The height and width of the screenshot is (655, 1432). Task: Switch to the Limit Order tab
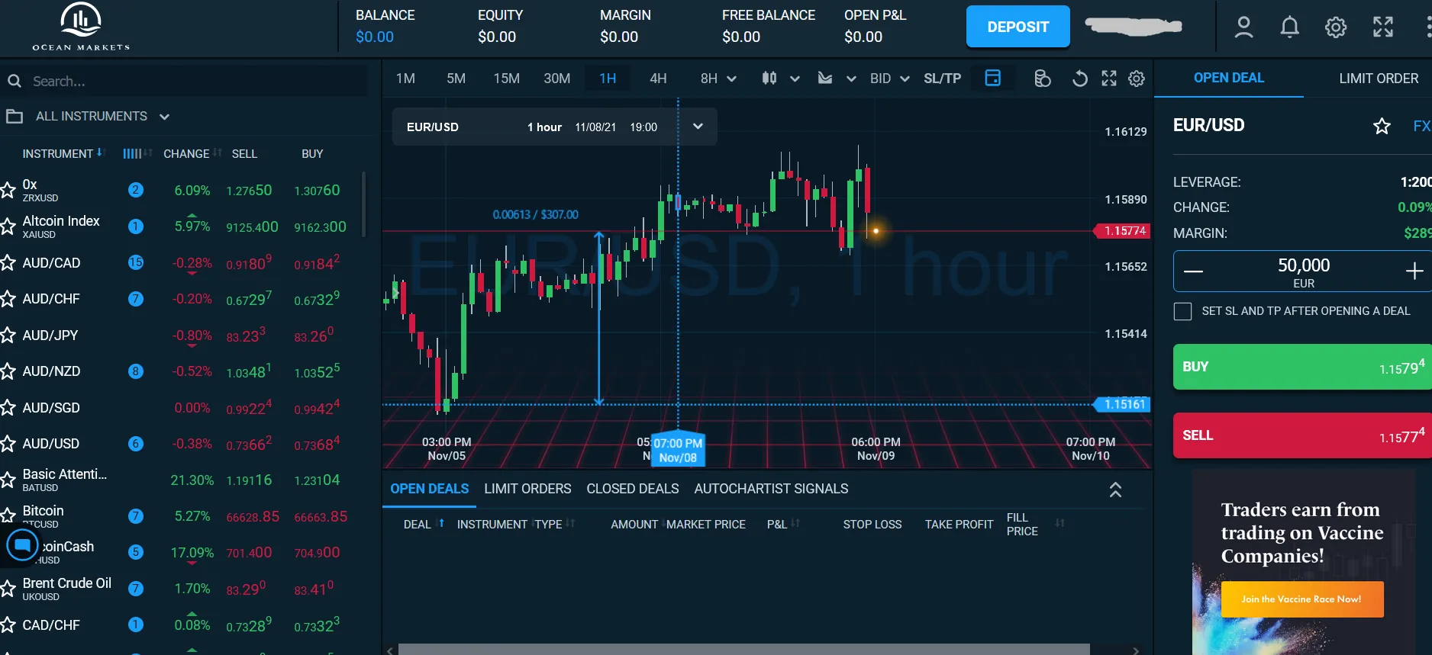click(1379, 79)
